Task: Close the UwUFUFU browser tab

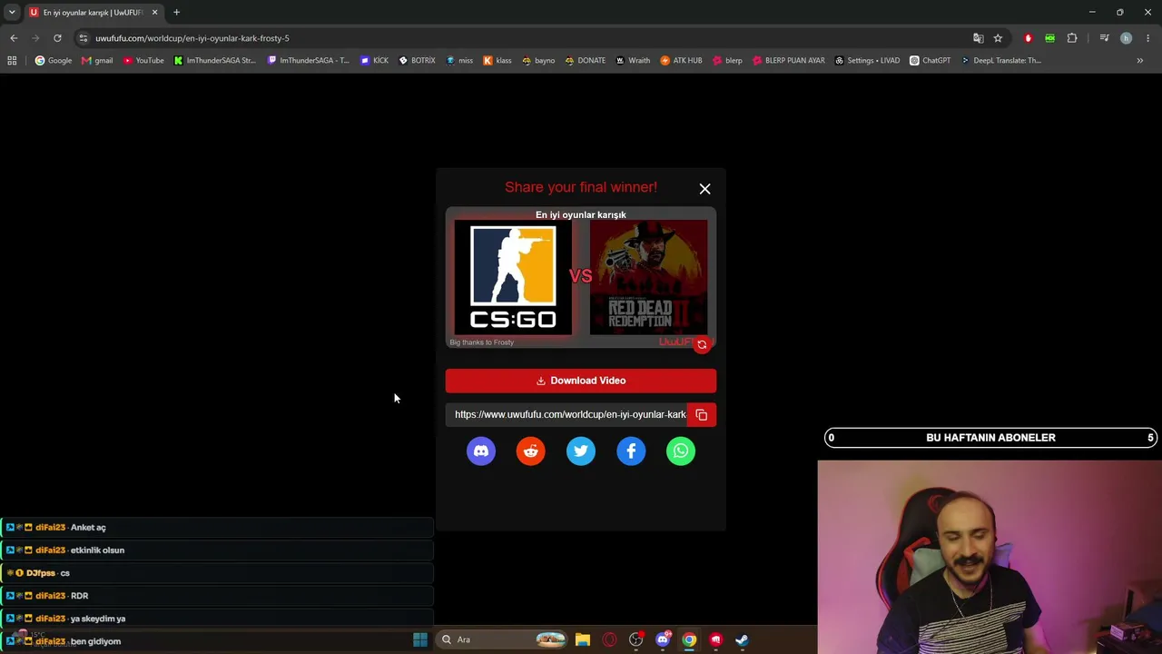Action: (154, 13)
